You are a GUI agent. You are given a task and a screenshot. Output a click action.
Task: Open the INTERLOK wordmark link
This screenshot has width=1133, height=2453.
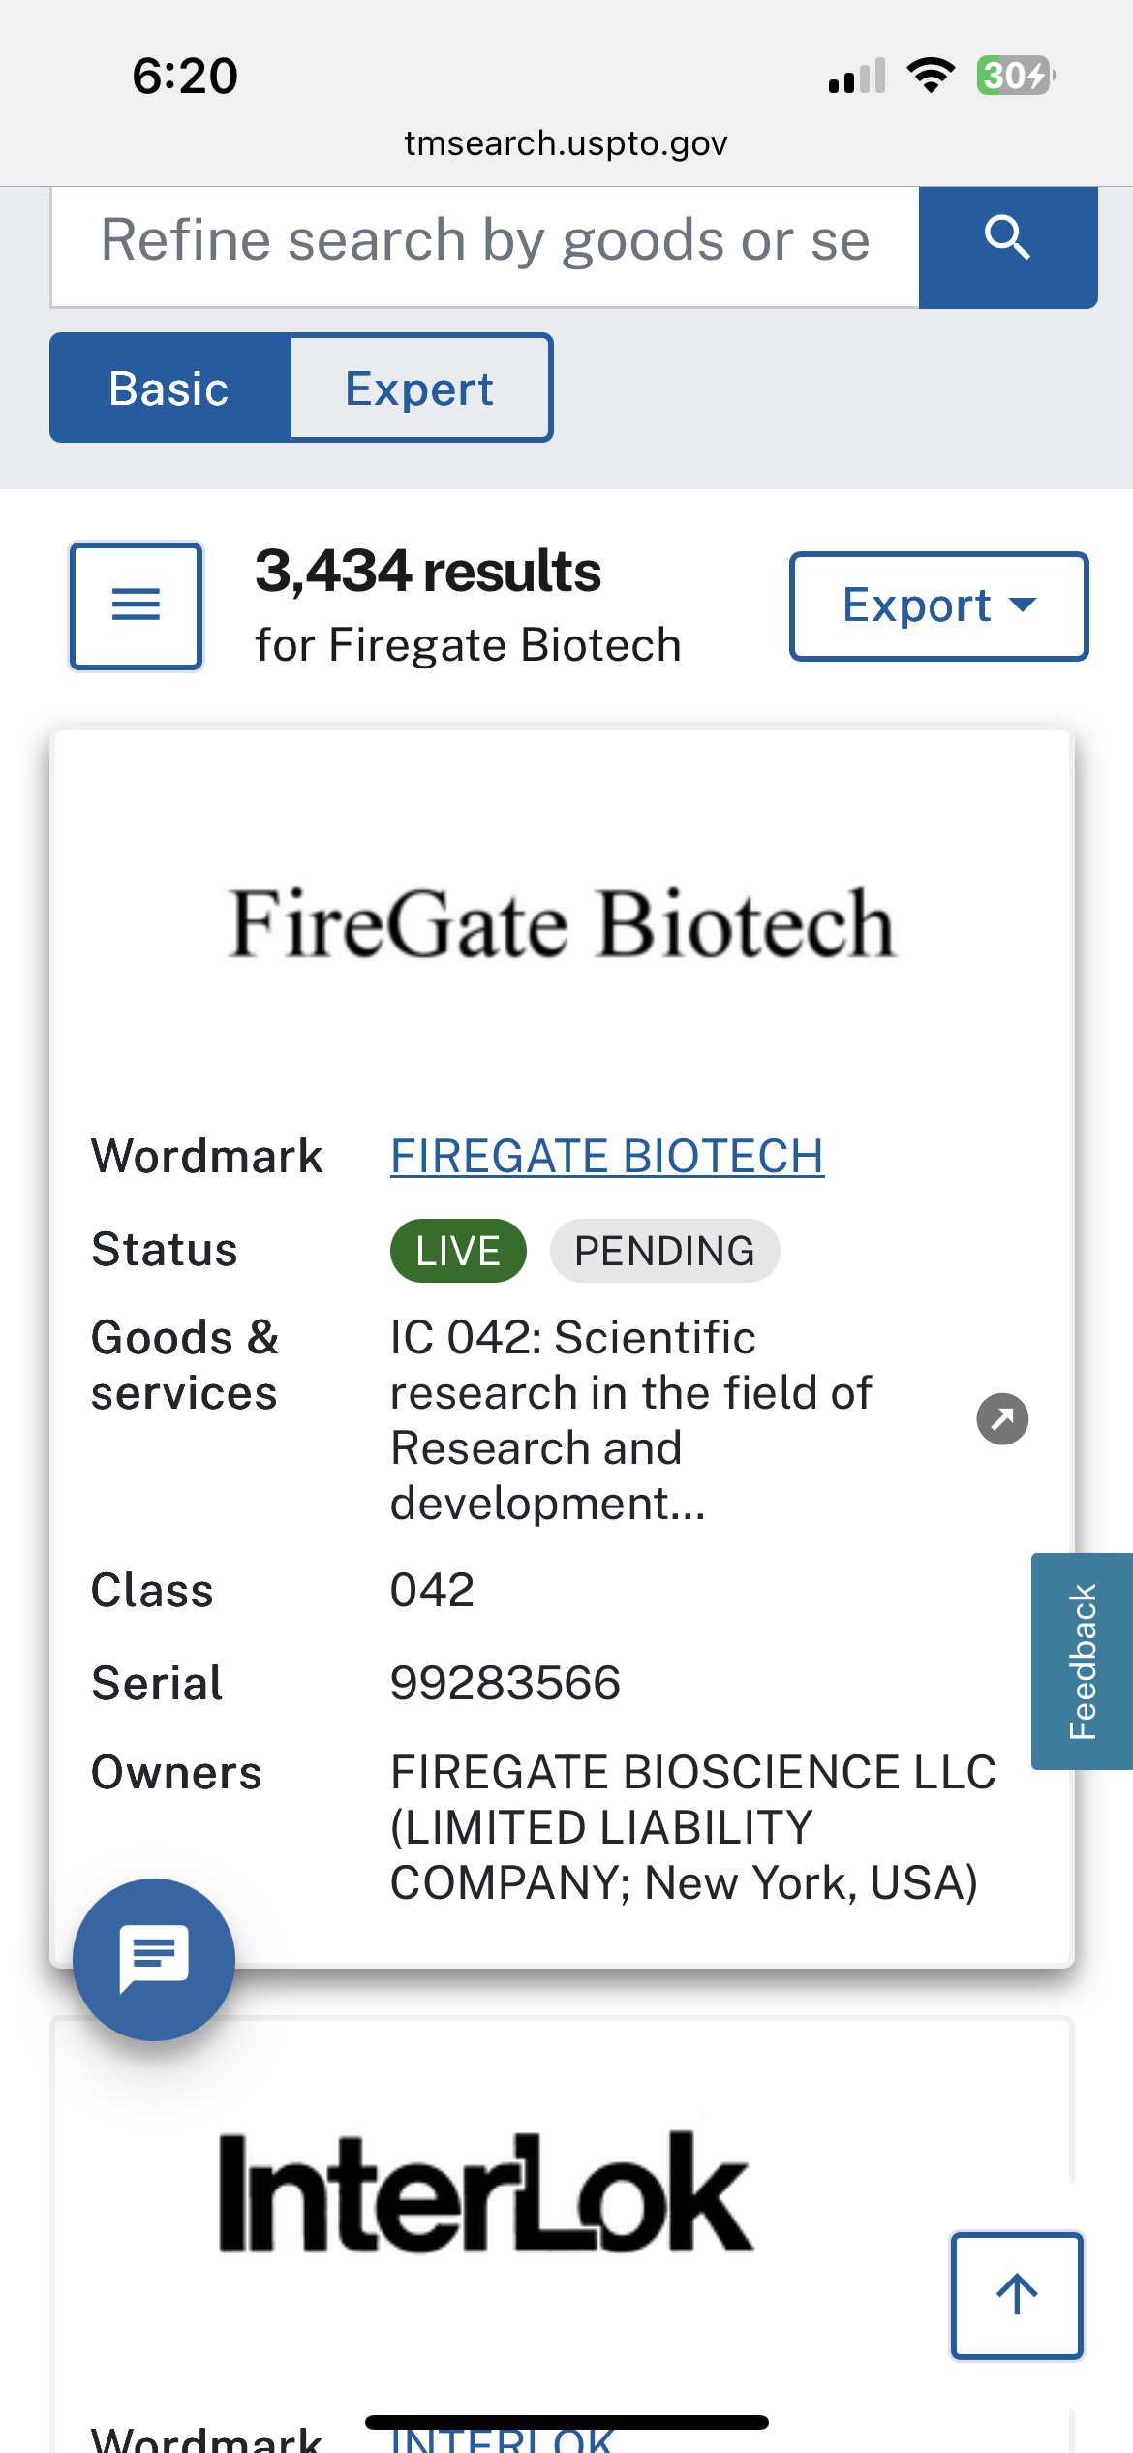(x=502, y=2437)
